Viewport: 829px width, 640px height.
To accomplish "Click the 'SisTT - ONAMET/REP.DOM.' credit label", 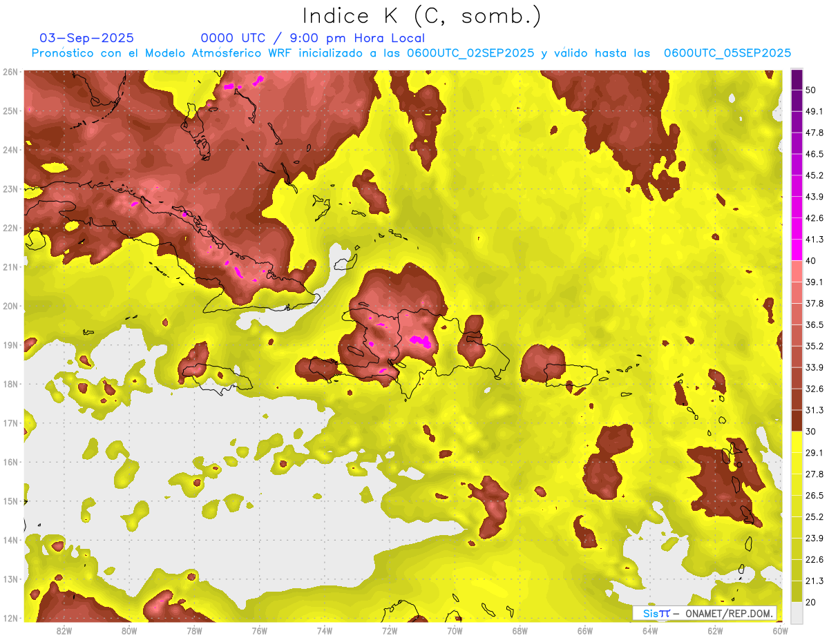I will pyautogui.click(x=705, y=613).
